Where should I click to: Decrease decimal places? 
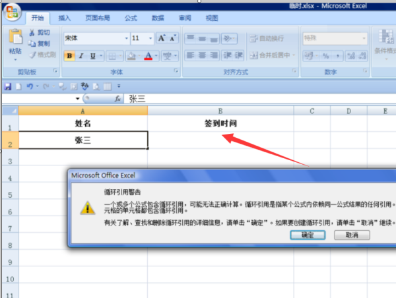(362, 56)
